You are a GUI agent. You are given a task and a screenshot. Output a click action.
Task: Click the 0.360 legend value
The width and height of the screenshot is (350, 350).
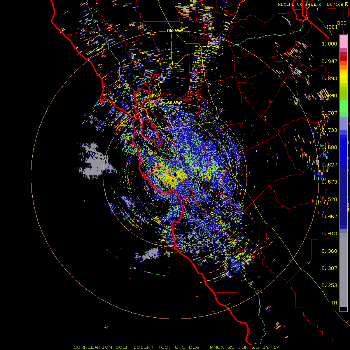pyautogui.click(x=329, y=251)
